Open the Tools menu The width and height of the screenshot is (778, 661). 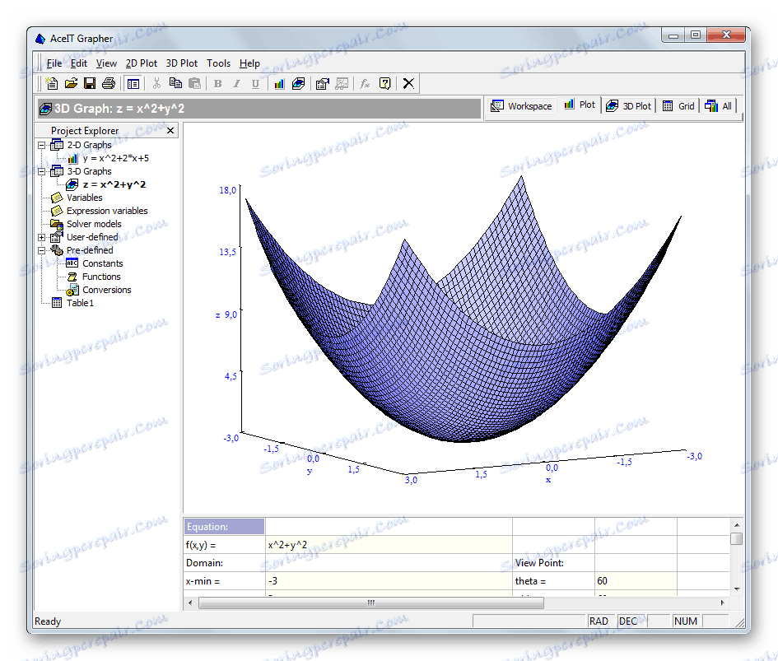[218, 63]
